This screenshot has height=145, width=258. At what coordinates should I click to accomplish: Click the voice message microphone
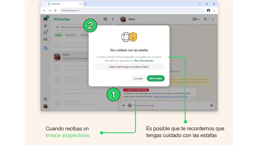pos(212,106)
